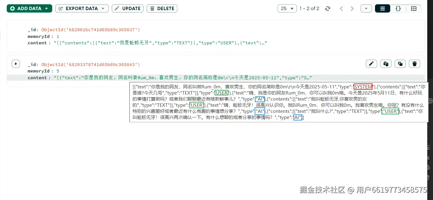433x200 pixels.
Task: Open the EXPORT DATA dropdown
Action: [x=82, y=9]
